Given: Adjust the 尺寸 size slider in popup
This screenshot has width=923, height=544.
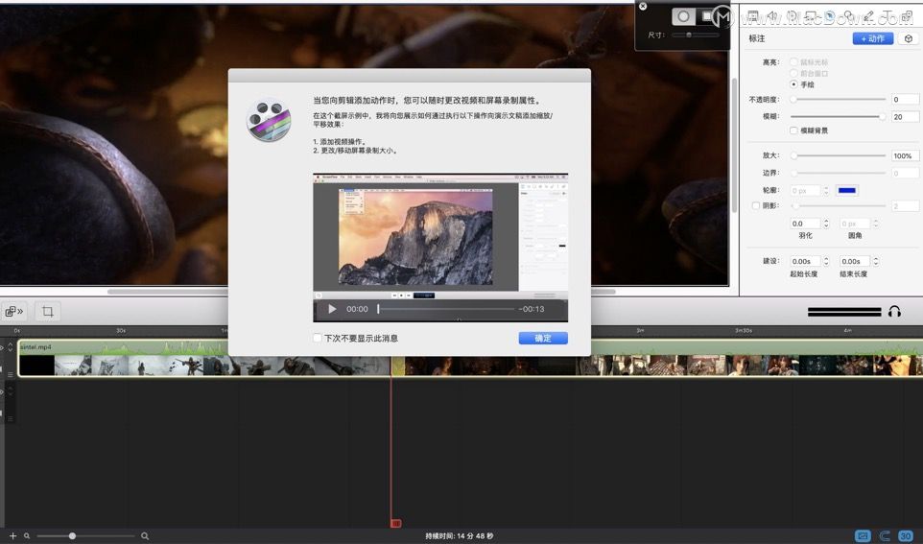Looking at the screenshot, I should tap(696, 35).
